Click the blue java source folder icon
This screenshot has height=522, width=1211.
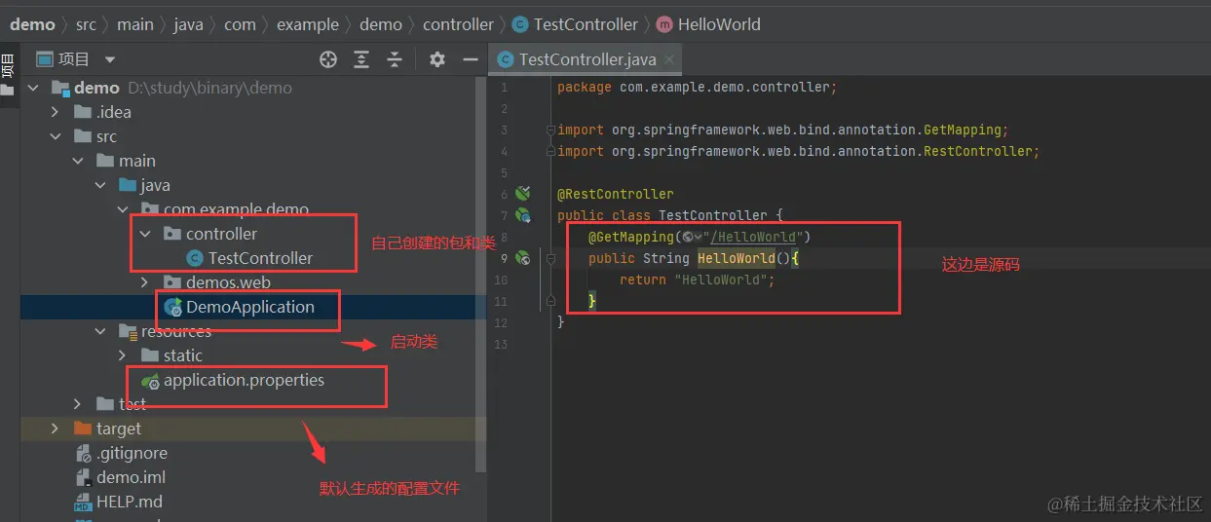[x=128, y=185]
